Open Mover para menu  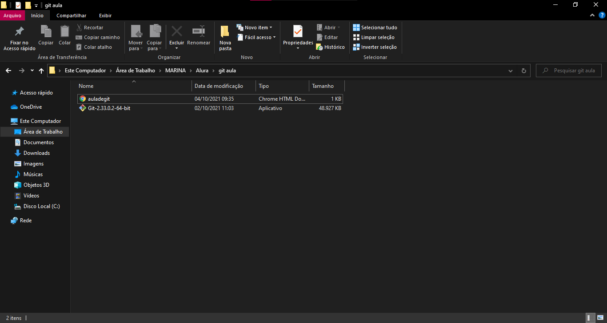[x=136, y=38]
